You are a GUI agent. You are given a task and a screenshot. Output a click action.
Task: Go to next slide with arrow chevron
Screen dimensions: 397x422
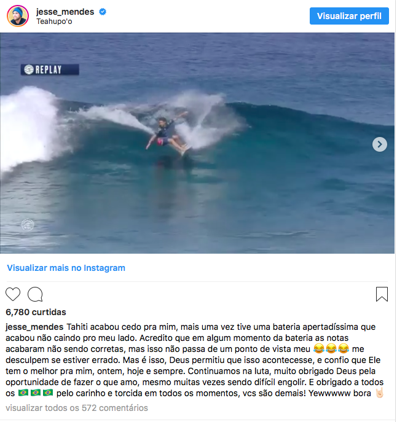[380, 144]
